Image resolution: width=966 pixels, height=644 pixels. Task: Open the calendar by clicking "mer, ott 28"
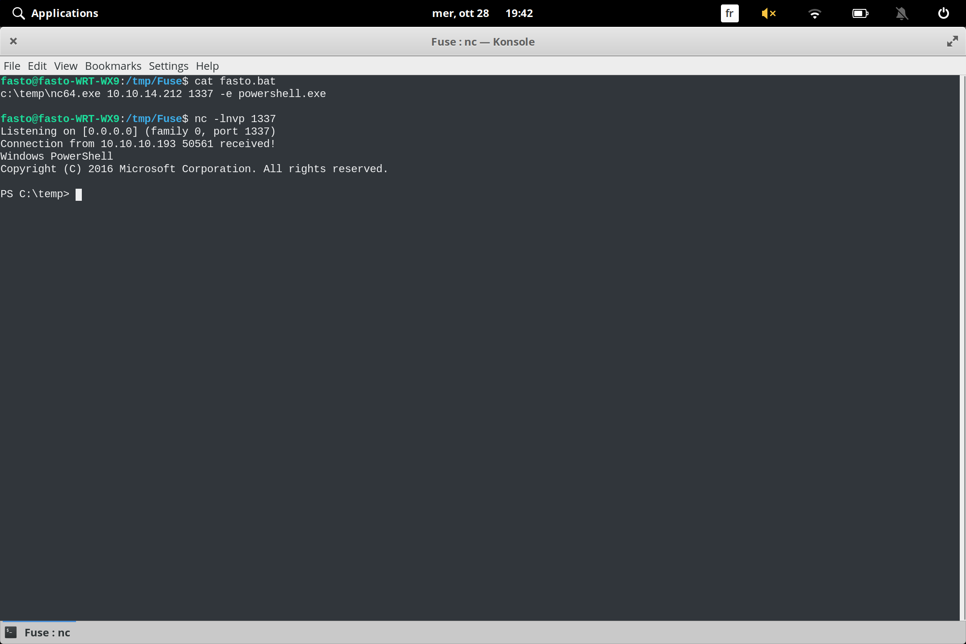coord(461,13)
